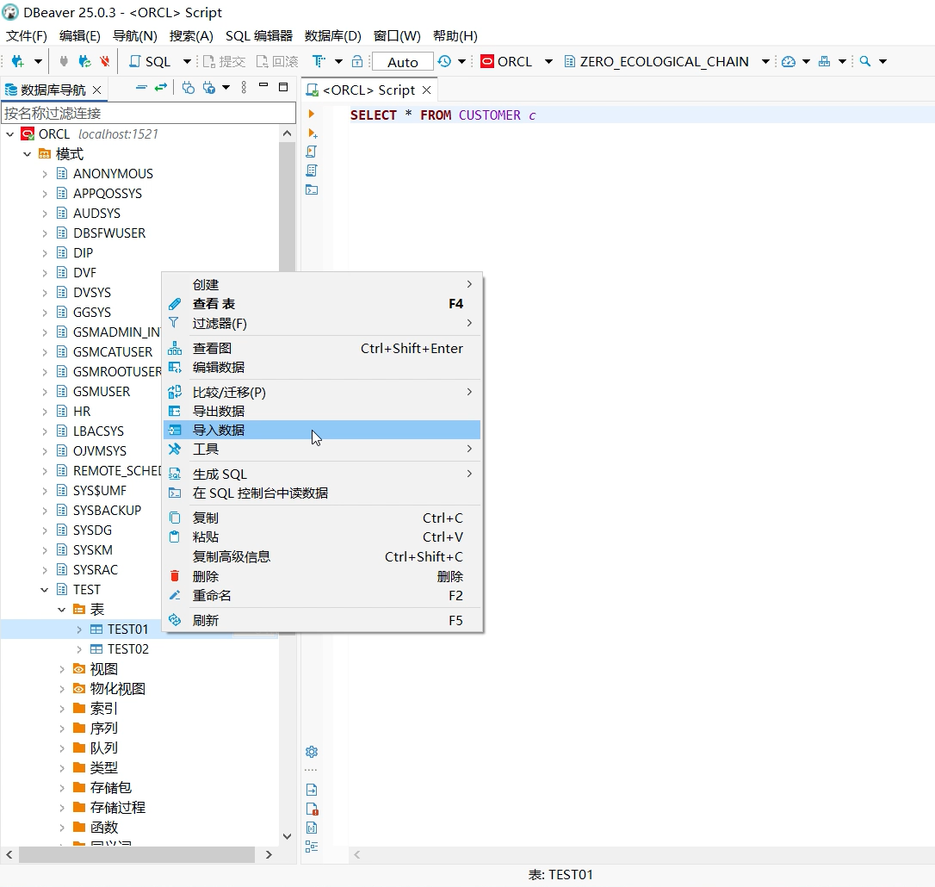Open ORCL active connection dropdown
Viewport: 935px width, 887px height.
point(548,61)
